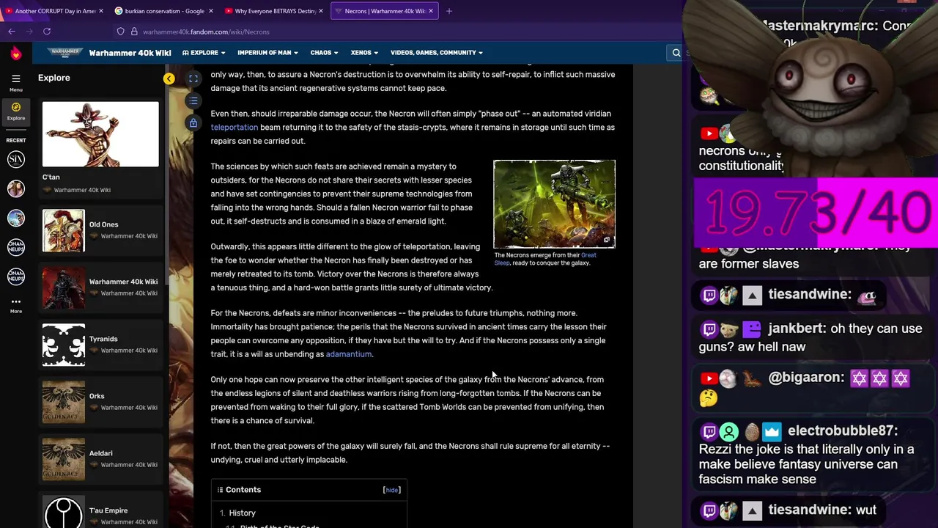The width and height of the screenshot is (938, 528).
Task: Open the Aeldari article thumbnail
Action: tap(64, 459)
